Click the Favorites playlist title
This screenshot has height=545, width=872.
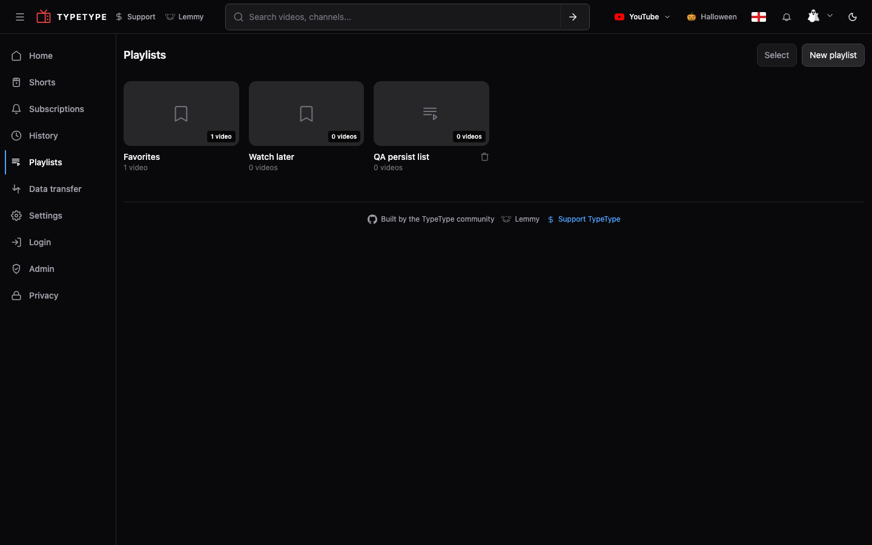click(142, 157)
